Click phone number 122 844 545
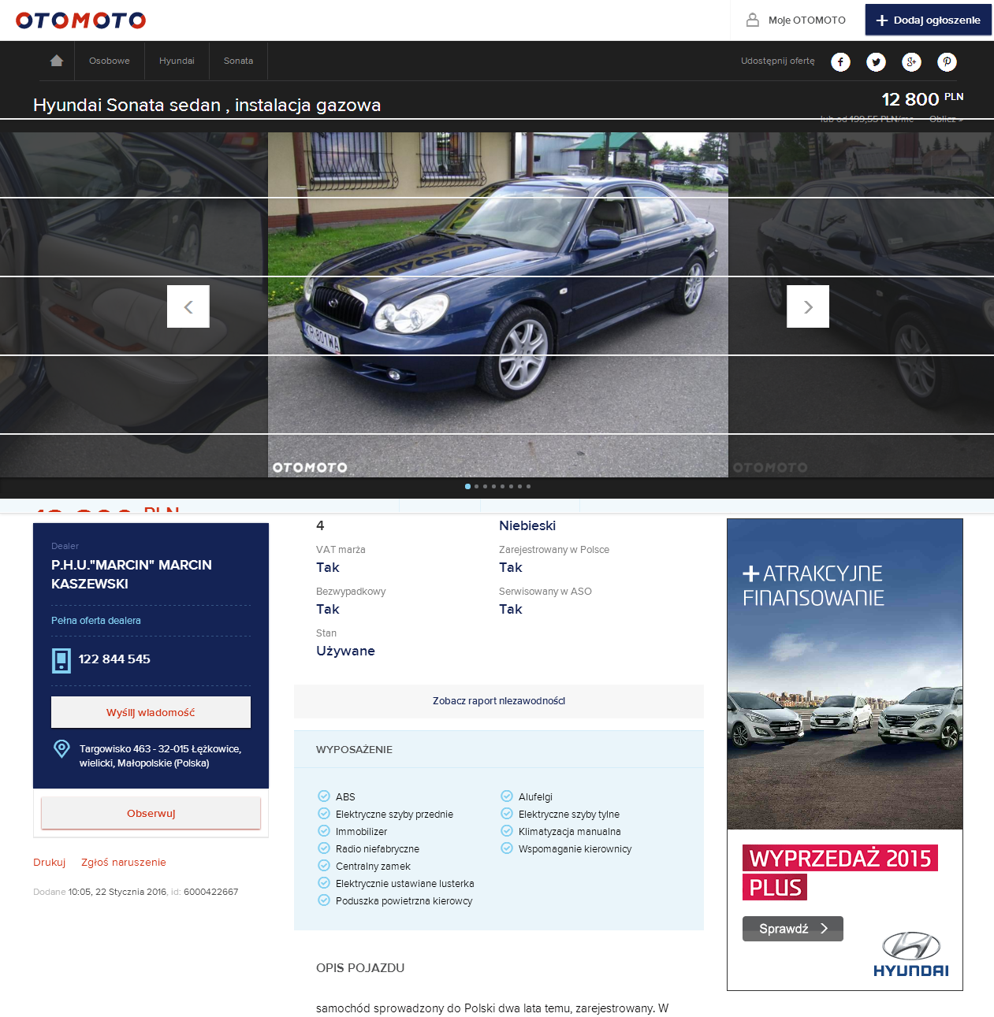This screenshot has width=994, height=1017. pos(114,659)
